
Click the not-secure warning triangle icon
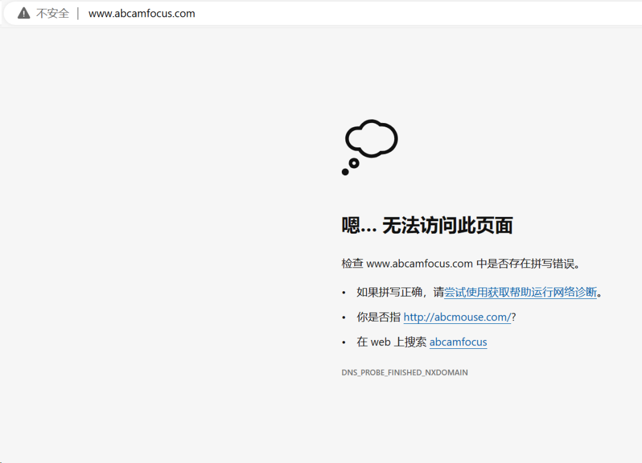coord(24,13)
